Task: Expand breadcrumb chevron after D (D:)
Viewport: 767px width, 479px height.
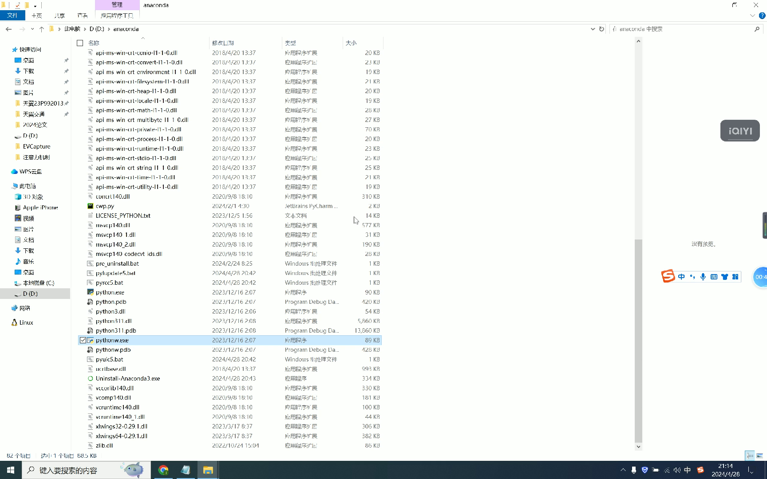Action: tap(109, 29)
